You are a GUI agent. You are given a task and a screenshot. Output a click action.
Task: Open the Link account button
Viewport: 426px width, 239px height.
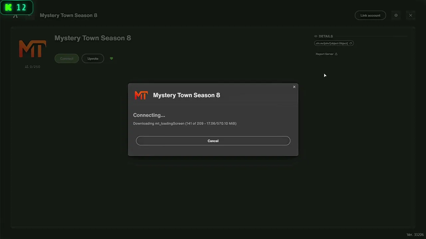tap(370, 15)
